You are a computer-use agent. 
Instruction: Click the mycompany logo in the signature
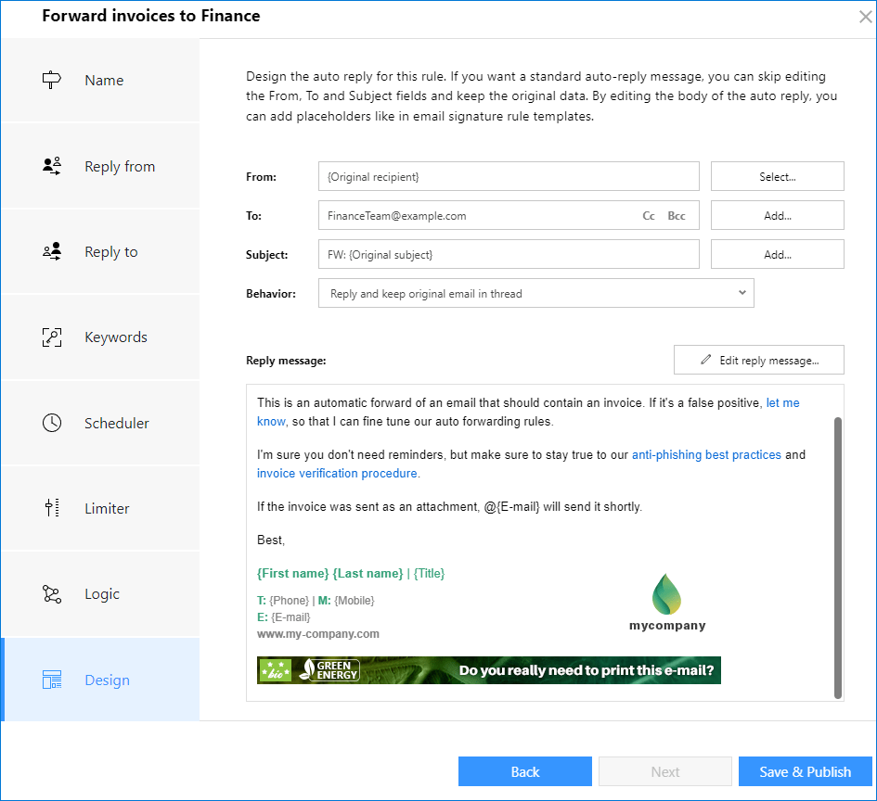click(x=667, y=598)
